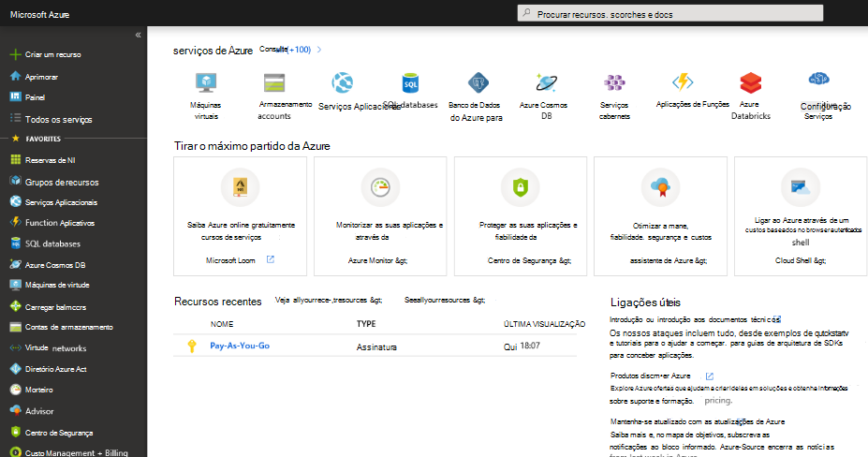
Task: Click the Procurar recursos search field
Action: coord(669,13)
